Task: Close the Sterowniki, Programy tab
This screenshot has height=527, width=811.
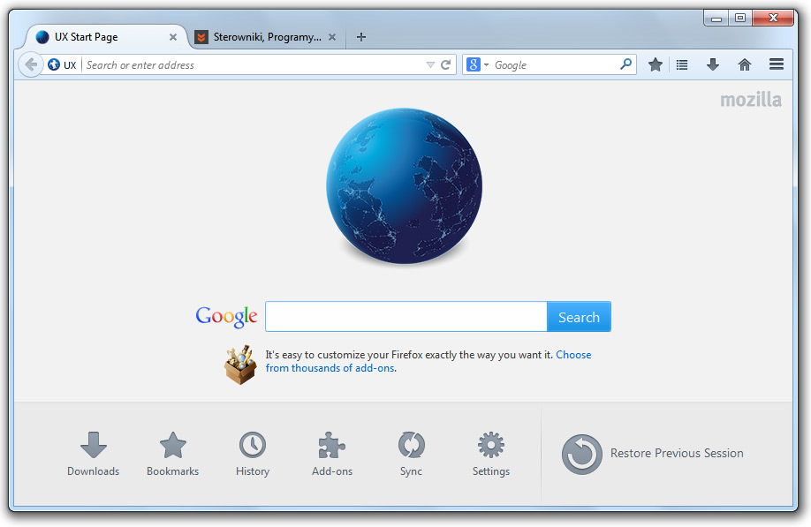Action: (x=332, y=37)
